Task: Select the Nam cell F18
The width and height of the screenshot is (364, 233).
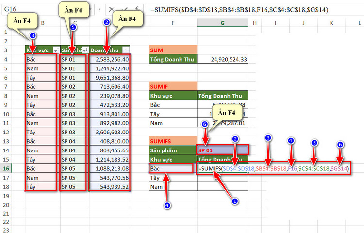Action: click(173, 186)
